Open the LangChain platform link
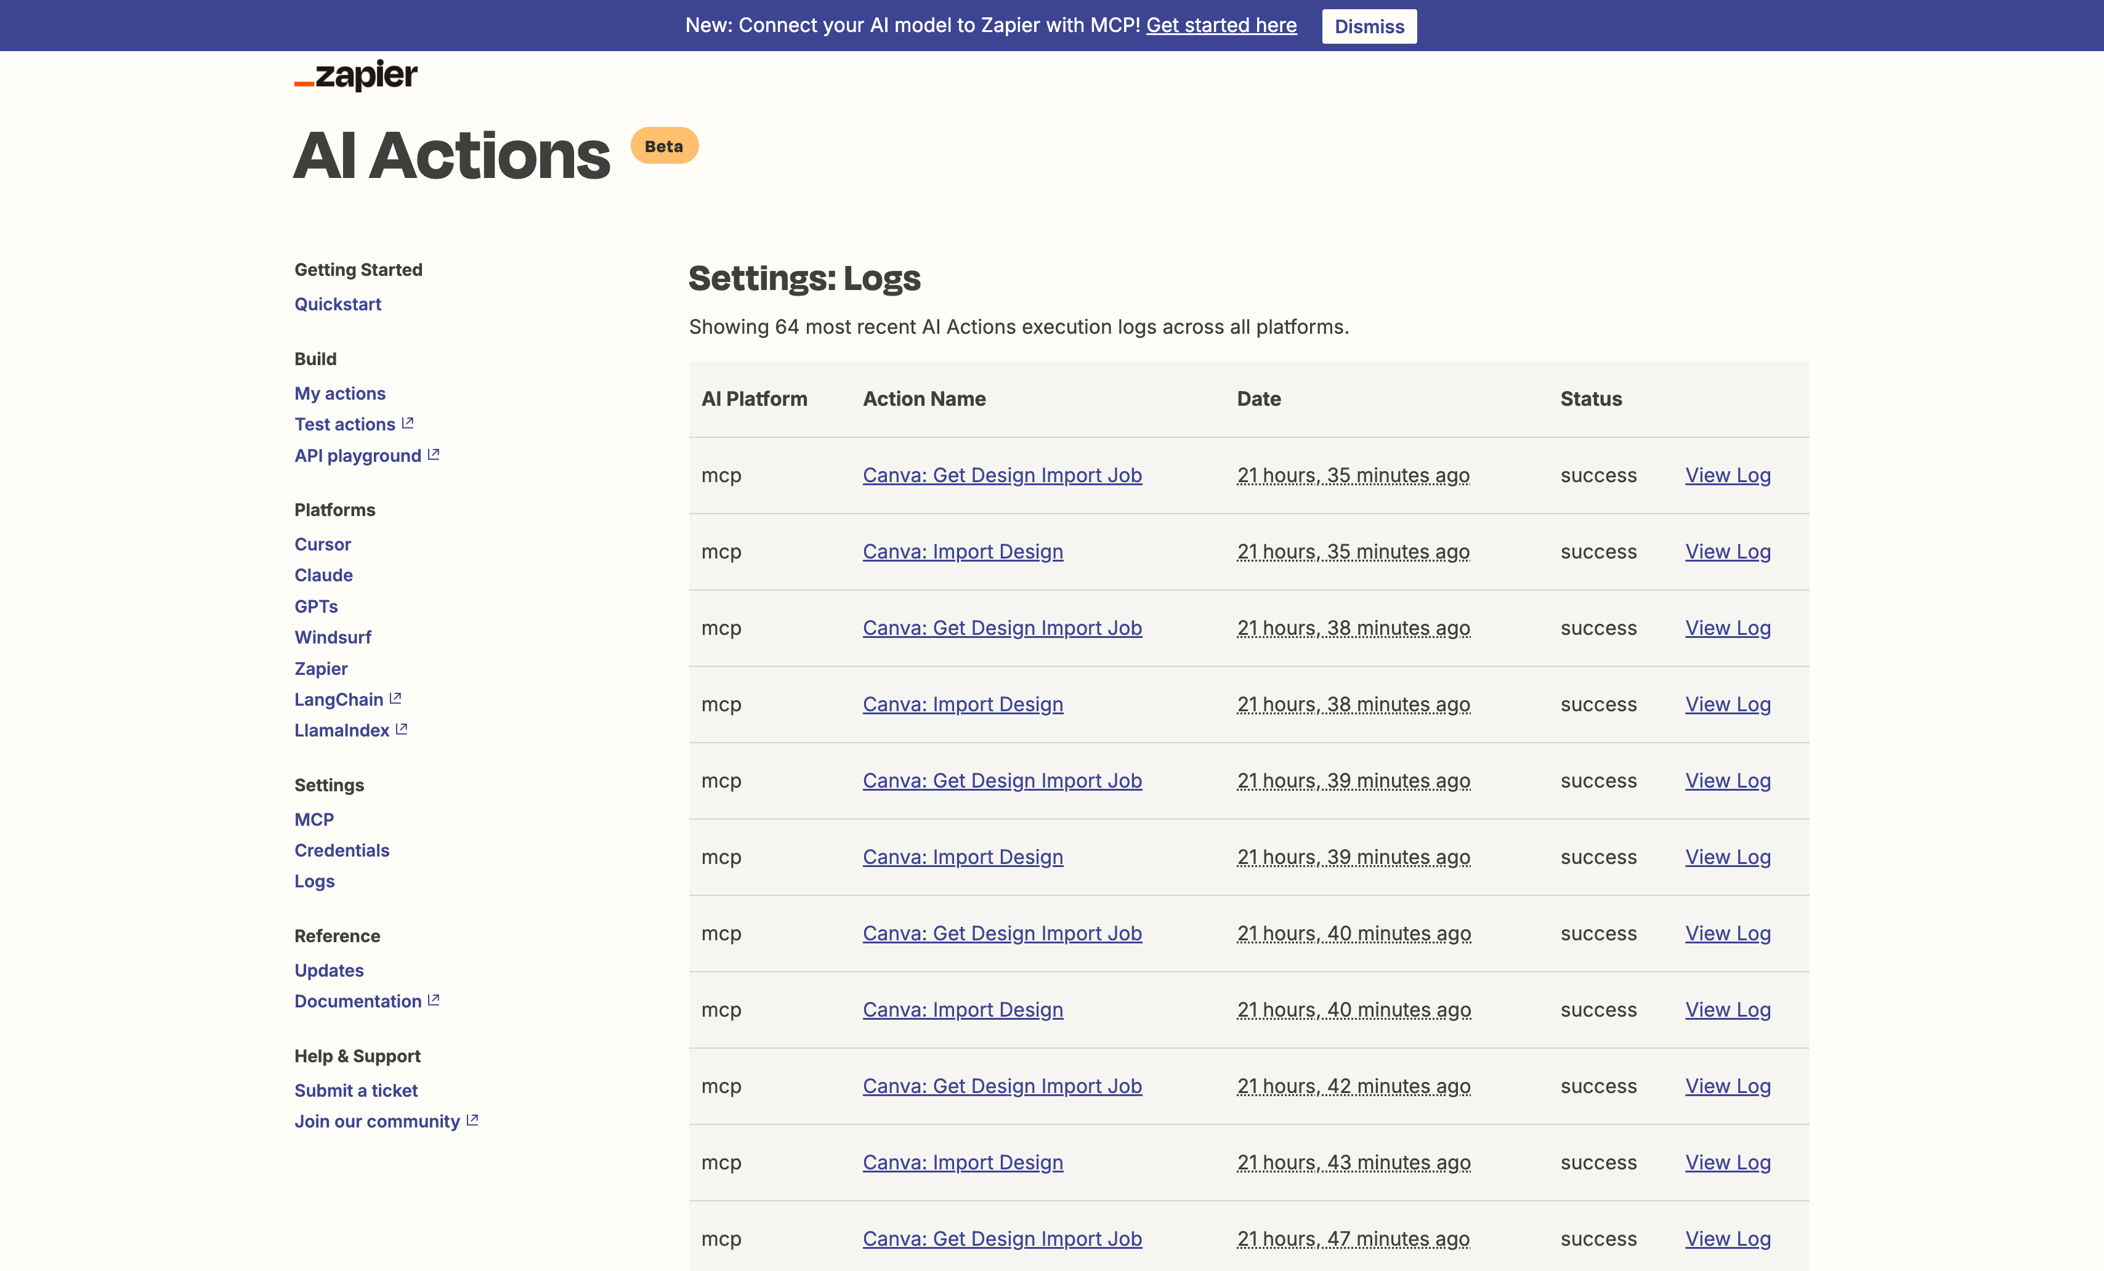 tap(339, 700)
